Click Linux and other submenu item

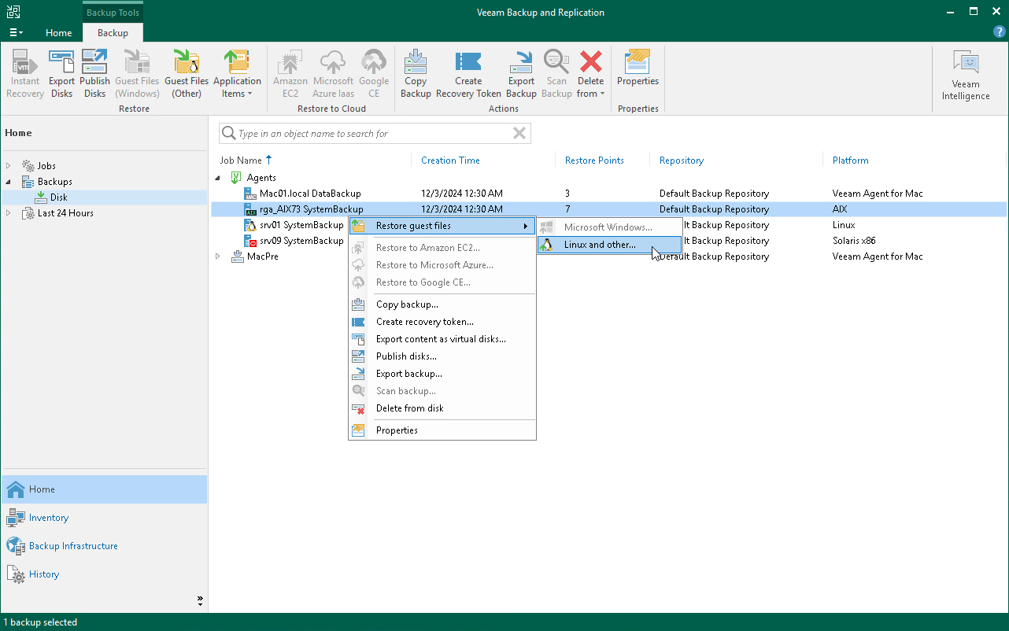608,245
